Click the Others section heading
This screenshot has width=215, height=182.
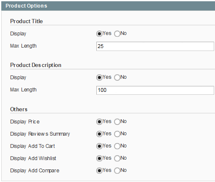click(19, 109)
